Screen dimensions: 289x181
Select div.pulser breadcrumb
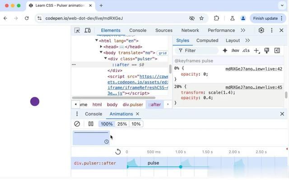133,104
